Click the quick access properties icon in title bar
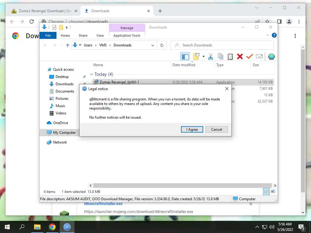The image size is (311, 233). coord(54,27)
